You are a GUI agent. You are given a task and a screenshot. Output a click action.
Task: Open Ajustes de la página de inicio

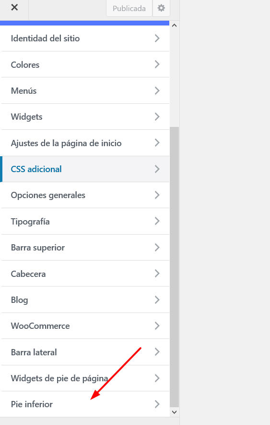(x=85, y=143)
